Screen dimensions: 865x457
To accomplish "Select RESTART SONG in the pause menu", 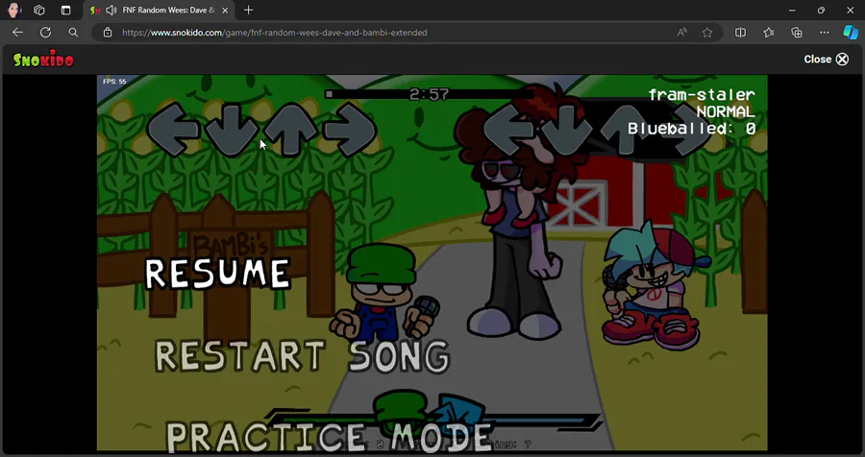I will [x=302, y=356].
